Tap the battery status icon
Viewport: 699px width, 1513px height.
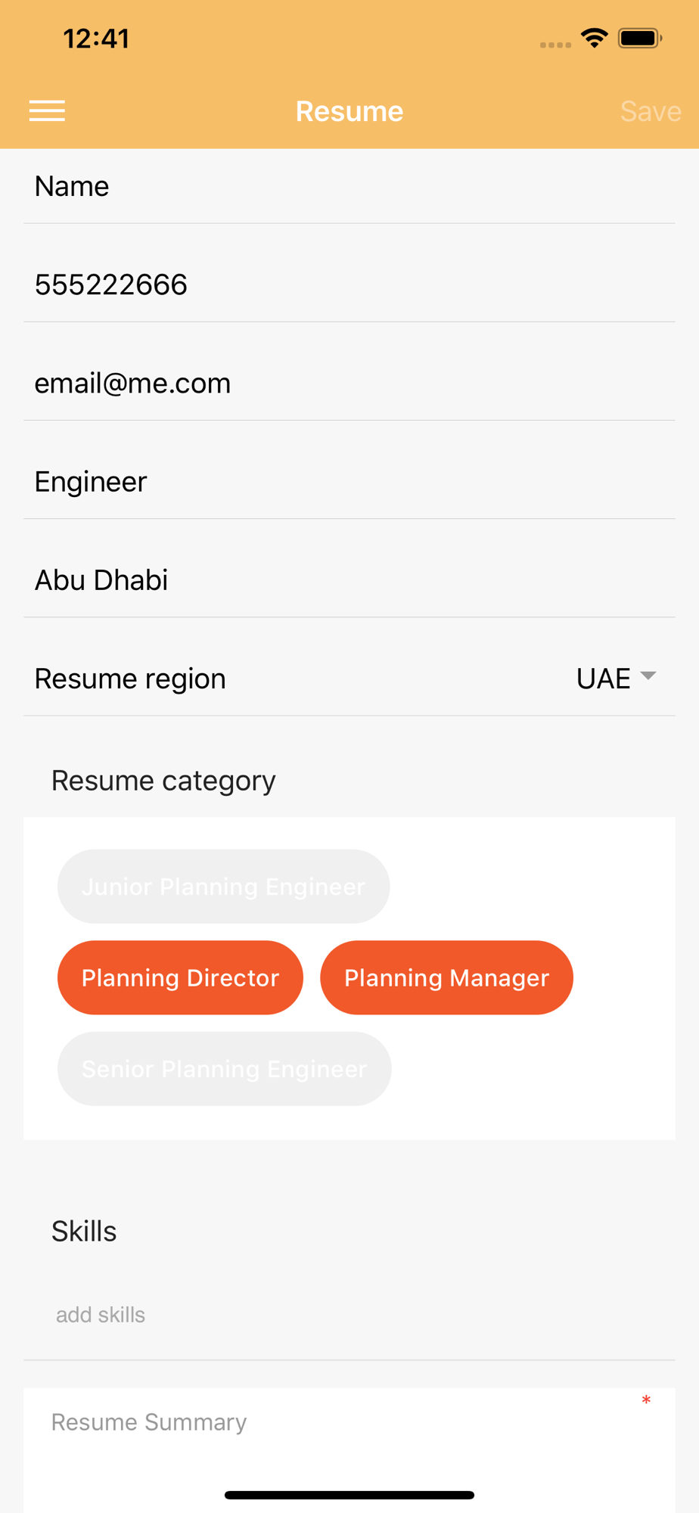click(x=640, y=38)
